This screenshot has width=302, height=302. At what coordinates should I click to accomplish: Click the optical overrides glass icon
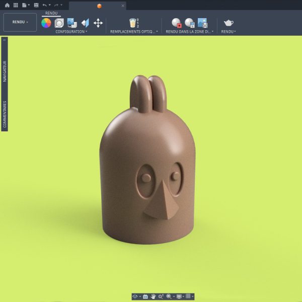[133, 23]
